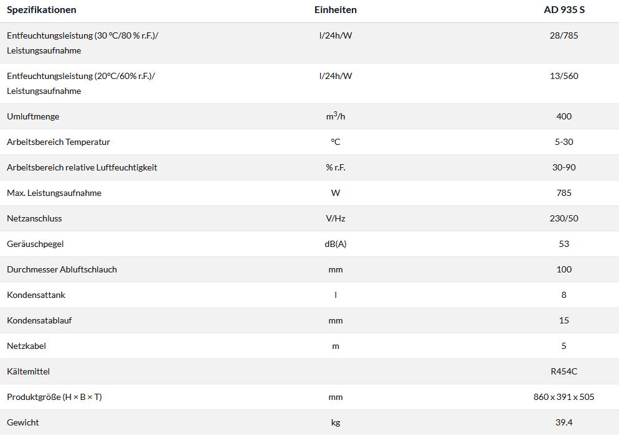Select the 39.4 Gewicht value
The image size is (619, 441).
564,422
